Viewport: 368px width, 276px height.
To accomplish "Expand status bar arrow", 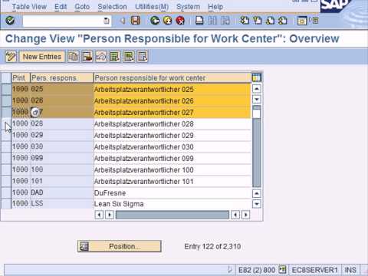I will (x=230, y=269).
